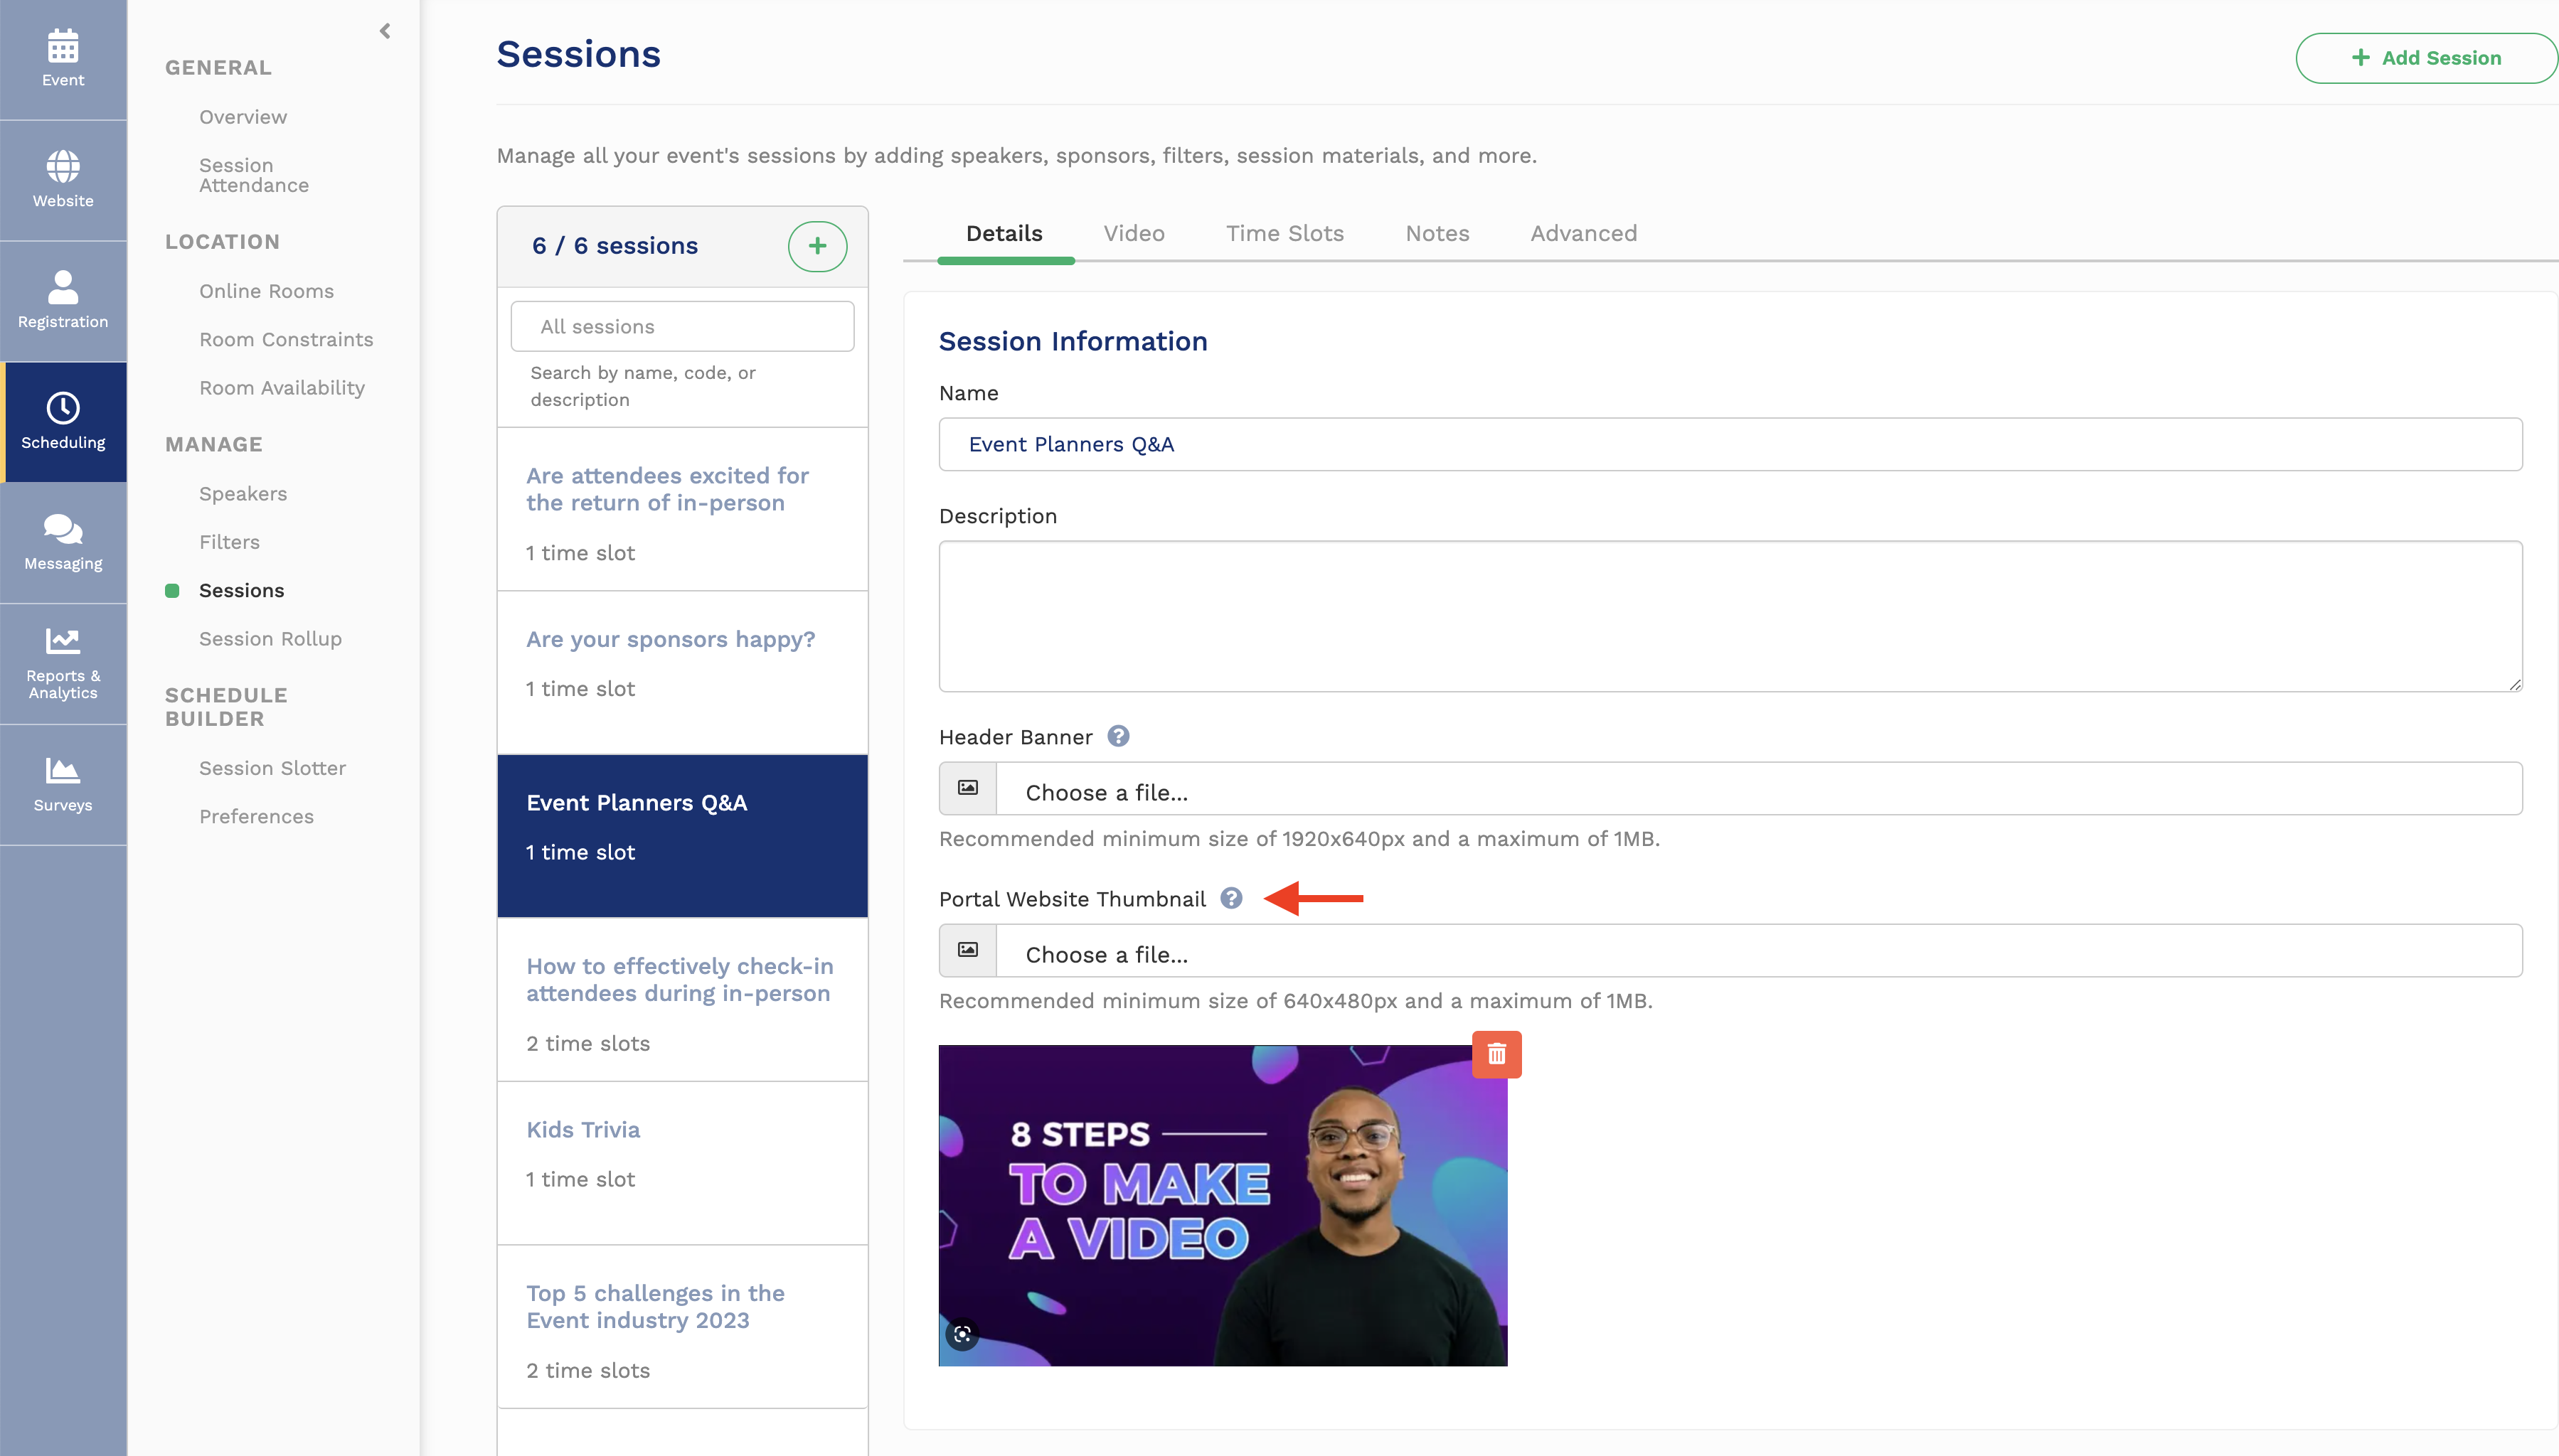Switch to the Time Slots tab
The height and width of the screenshot is (1456, 2559).
click(x=1284, y=233)
